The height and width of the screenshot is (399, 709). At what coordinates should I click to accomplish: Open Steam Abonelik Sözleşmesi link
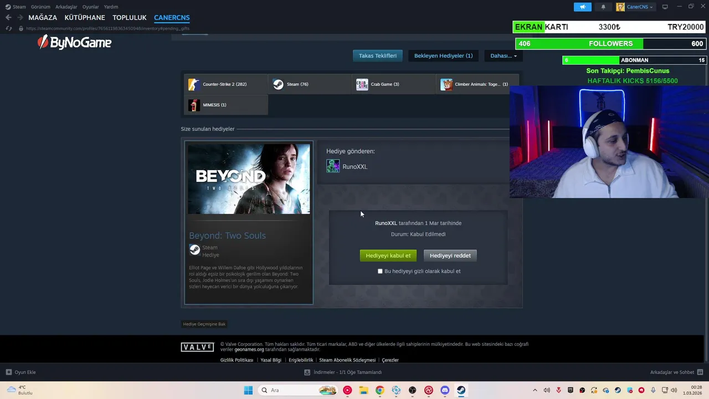(x=347, y=360)
